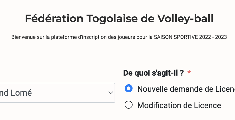
Task: Expand the dropdown chevron beside Lomé
Action: coord(111,93)
